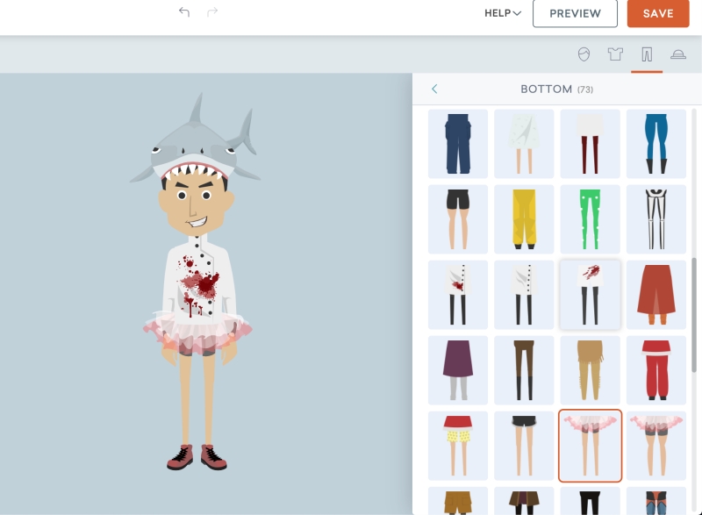Choose the unselected pink tutu variant
Viewport: 702px width, 515px height.
click(655, 446)
